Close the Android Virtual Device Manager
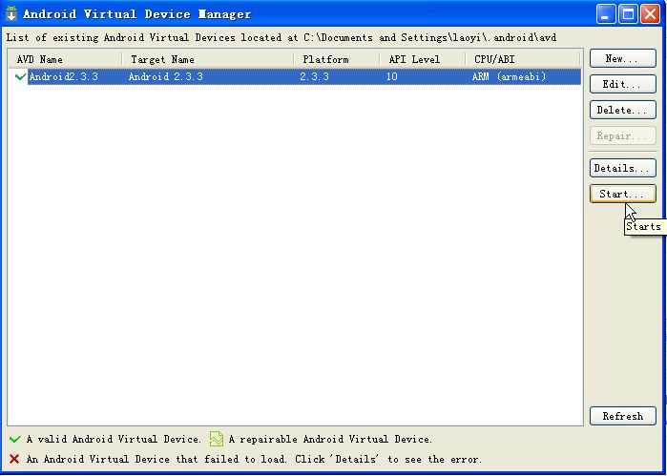Viewport: 667px width, 476px height. point(651,14)
